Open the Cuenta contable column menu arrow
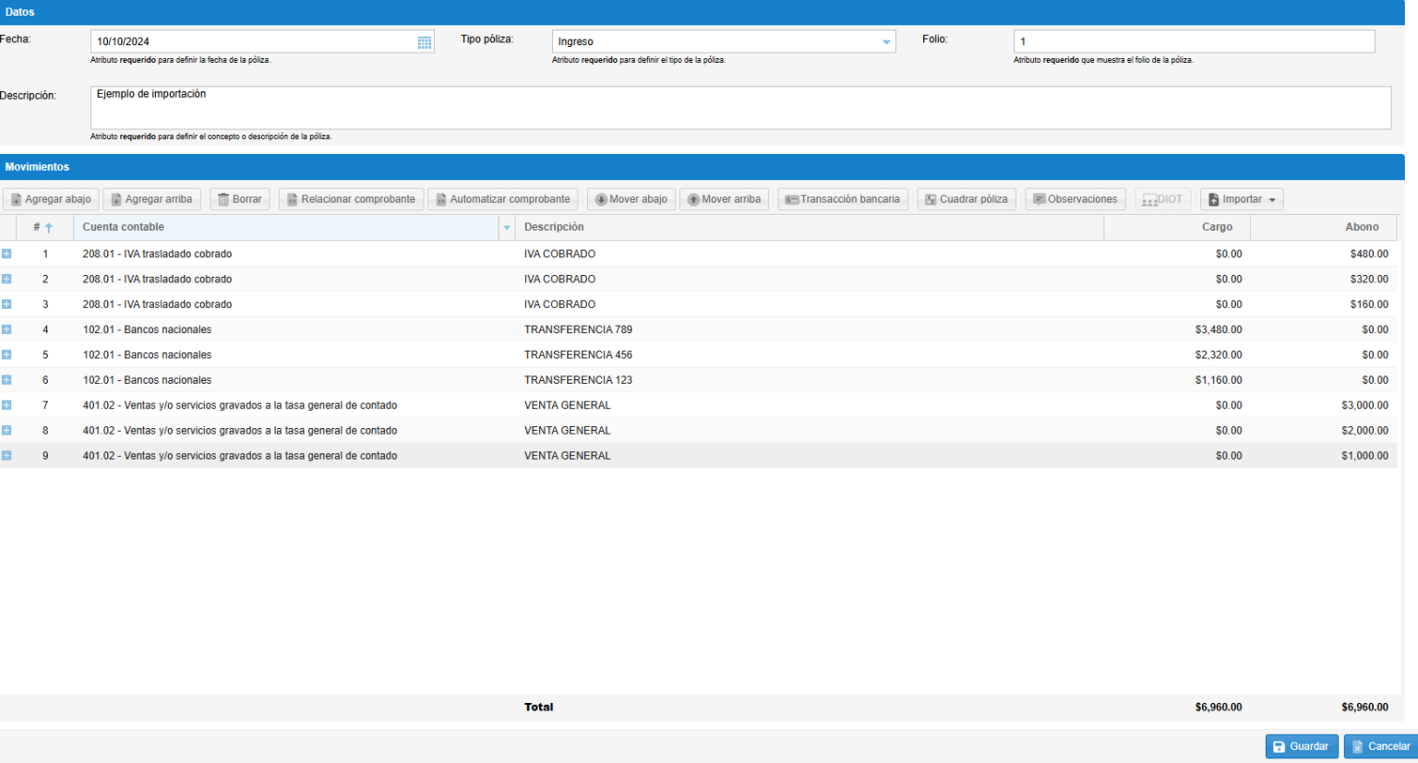The width and height of the screenshot is (1418, 763). (x=507, y=228)
